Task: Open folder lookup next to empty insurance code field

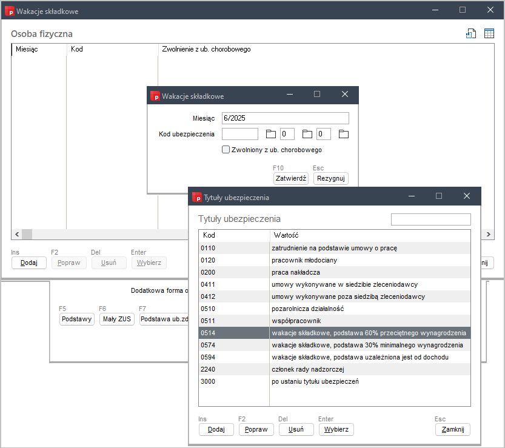Action: pos(271,134)
